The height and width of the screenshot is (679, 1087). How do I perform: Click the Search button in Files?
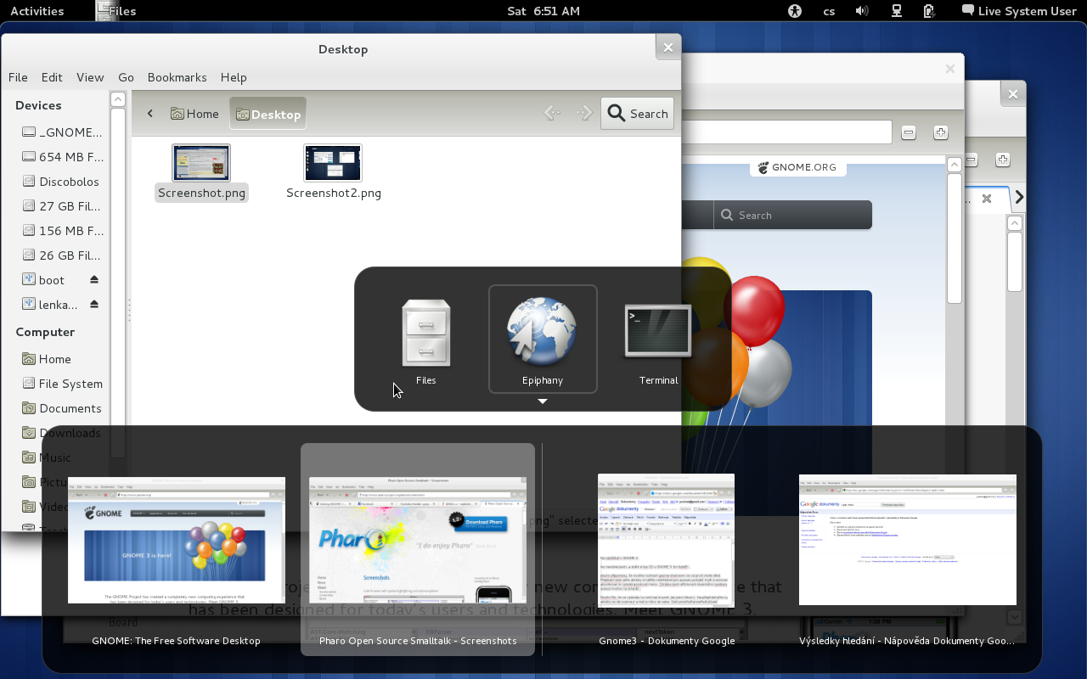(x=638, y=114)
